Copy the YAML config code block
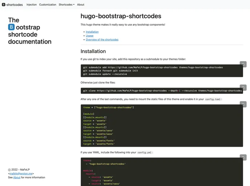 [x=243, y=157]
